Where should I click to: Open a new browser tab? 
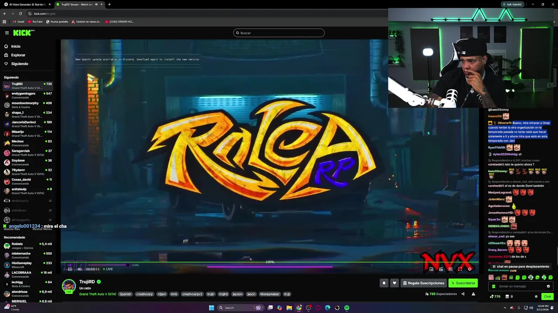109,4
